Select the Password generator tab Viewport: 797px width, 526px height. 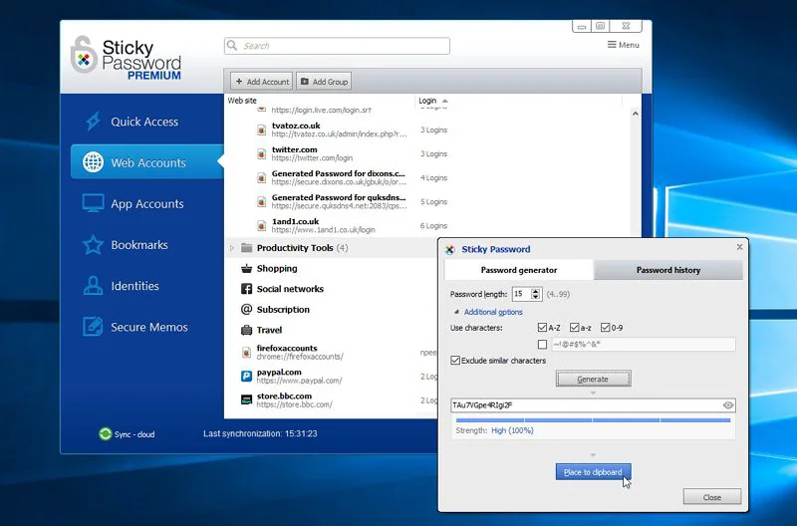(x=519, y=270)
